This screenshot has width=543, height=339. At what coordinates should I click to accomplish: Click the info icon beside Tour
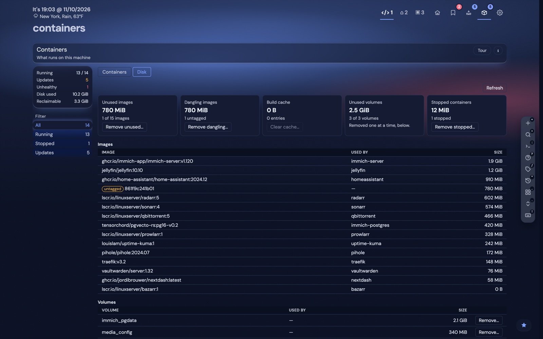pyautogui.click(x=498, y=51)
